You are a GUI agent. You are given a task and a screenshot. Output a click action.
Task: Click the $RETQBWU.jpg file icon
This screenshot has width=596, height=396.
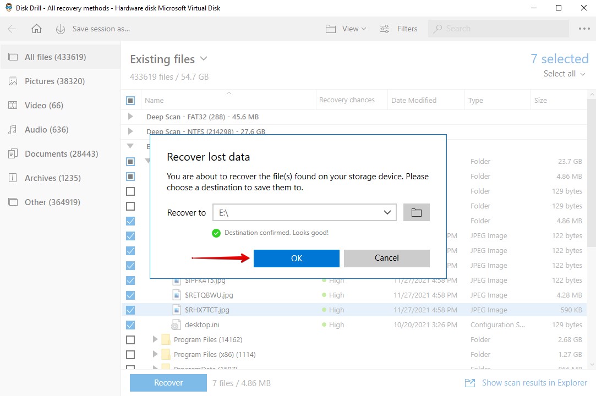(176, 295)
